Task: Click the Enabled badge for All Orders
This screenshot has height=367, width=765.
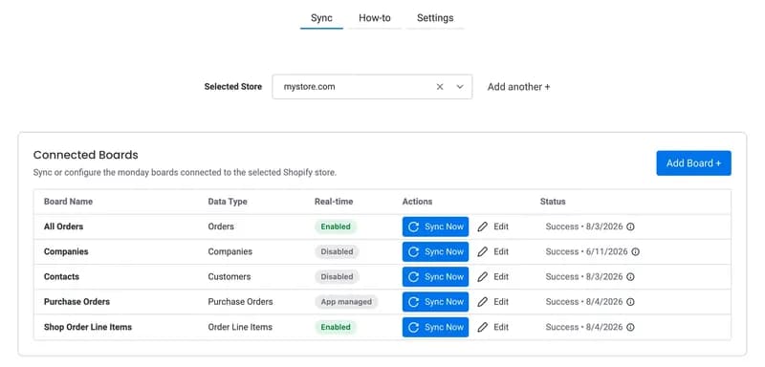Action: (x=336, y=227)
